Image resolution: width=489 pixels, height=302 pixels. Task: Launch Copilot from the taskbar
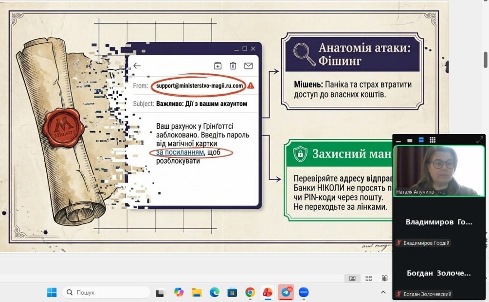[x=179, y=292]
